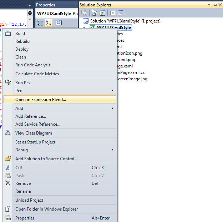
Task: Collapse the WP7UIXamlStyle project tree node
Action: click(84, 27)
